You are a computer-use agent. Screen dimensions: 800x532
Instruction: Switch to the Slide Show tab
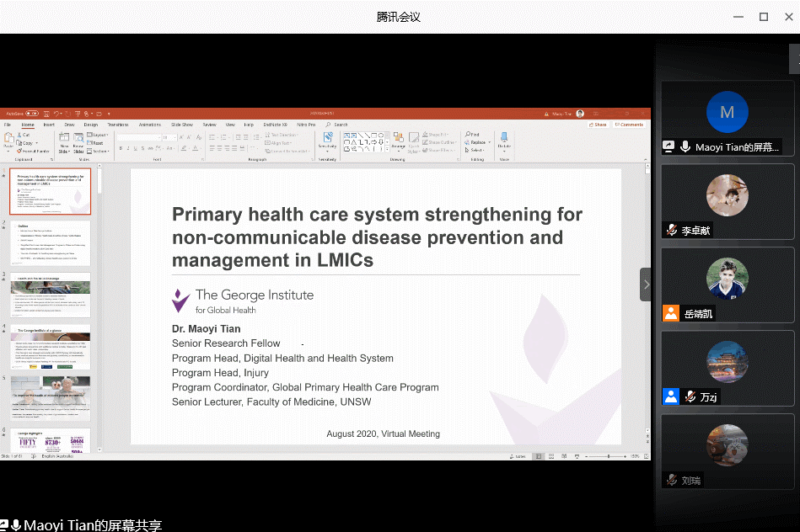tap(182, 125)
